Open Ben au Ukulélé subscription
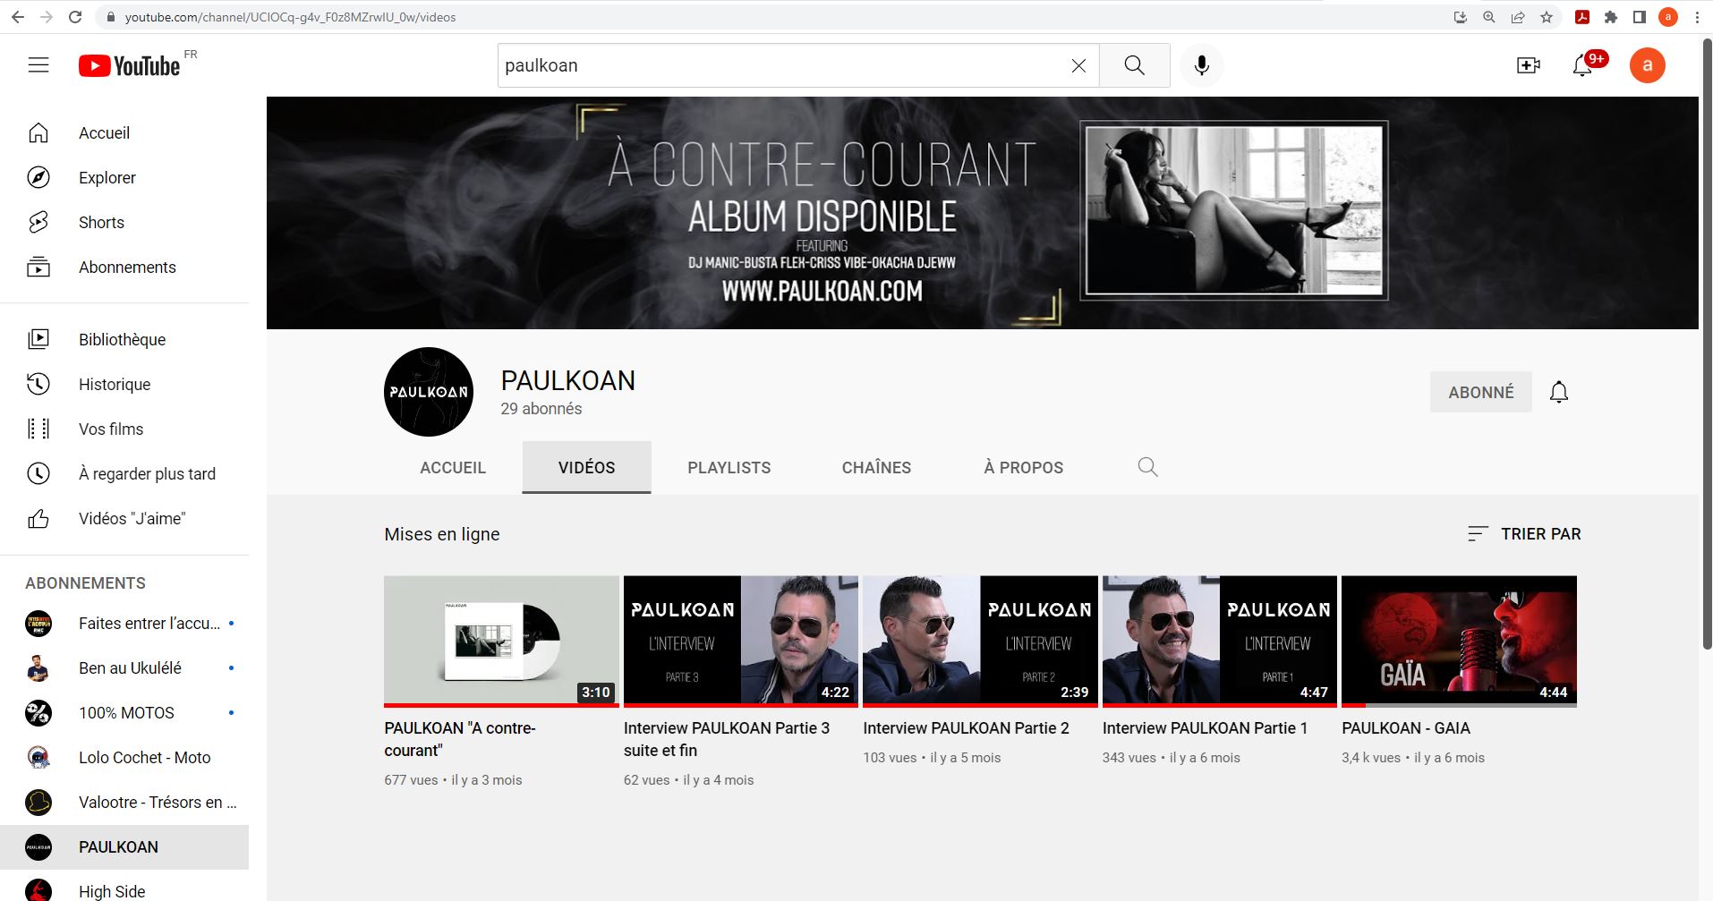The width and height of the screenshot is (1713, 901). 124,668
